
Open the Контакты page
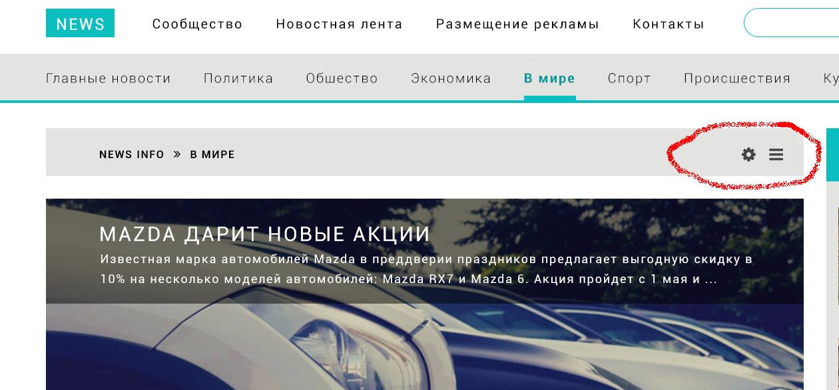pyautogui.click(x=668, y=24)
